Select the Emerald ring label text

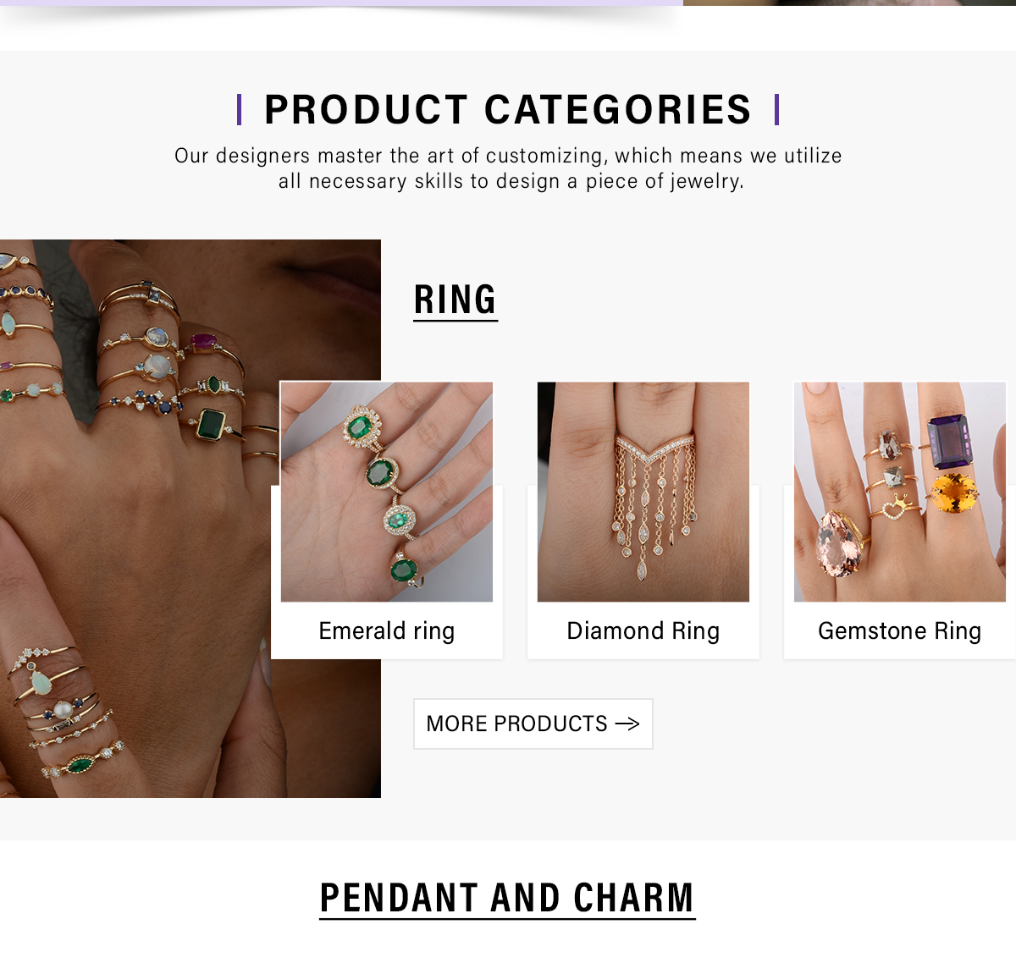[387, 631]
